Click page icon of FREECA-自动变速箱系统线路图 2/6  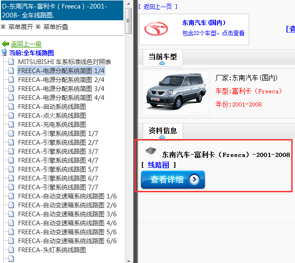tap(11, 205)
